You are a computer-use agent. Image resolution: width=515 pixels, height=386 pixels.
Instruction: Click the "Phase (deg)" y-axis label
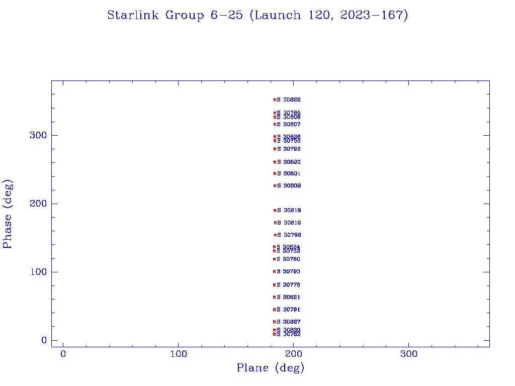coord(8,214)
